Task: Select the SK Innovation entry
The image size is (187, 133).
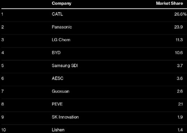Action: (x=65, y=117)
